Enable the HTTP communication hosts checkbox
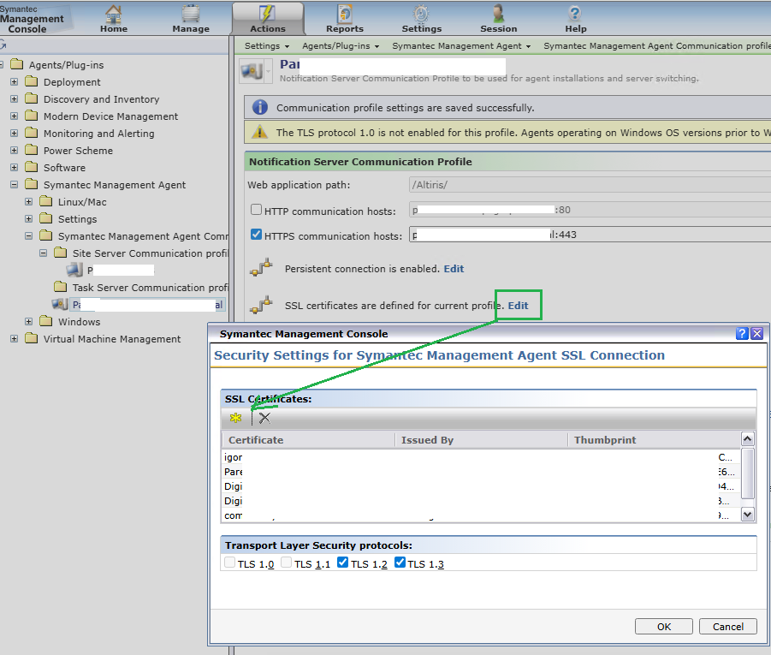771x655 pixels. (256, 210)
